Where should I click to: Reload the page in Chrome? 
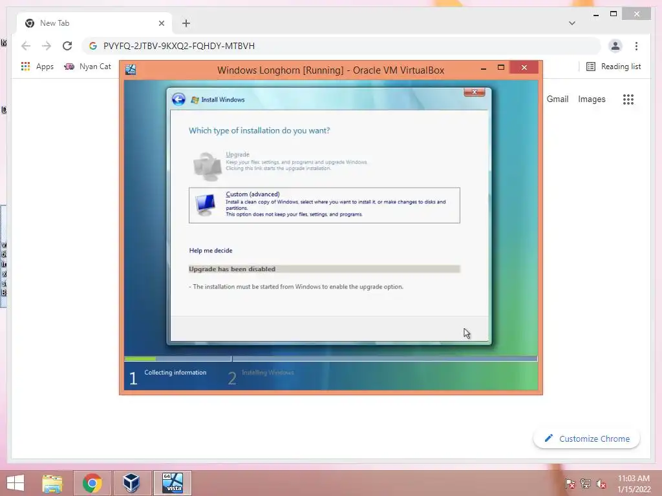click(x=67, y=46)
